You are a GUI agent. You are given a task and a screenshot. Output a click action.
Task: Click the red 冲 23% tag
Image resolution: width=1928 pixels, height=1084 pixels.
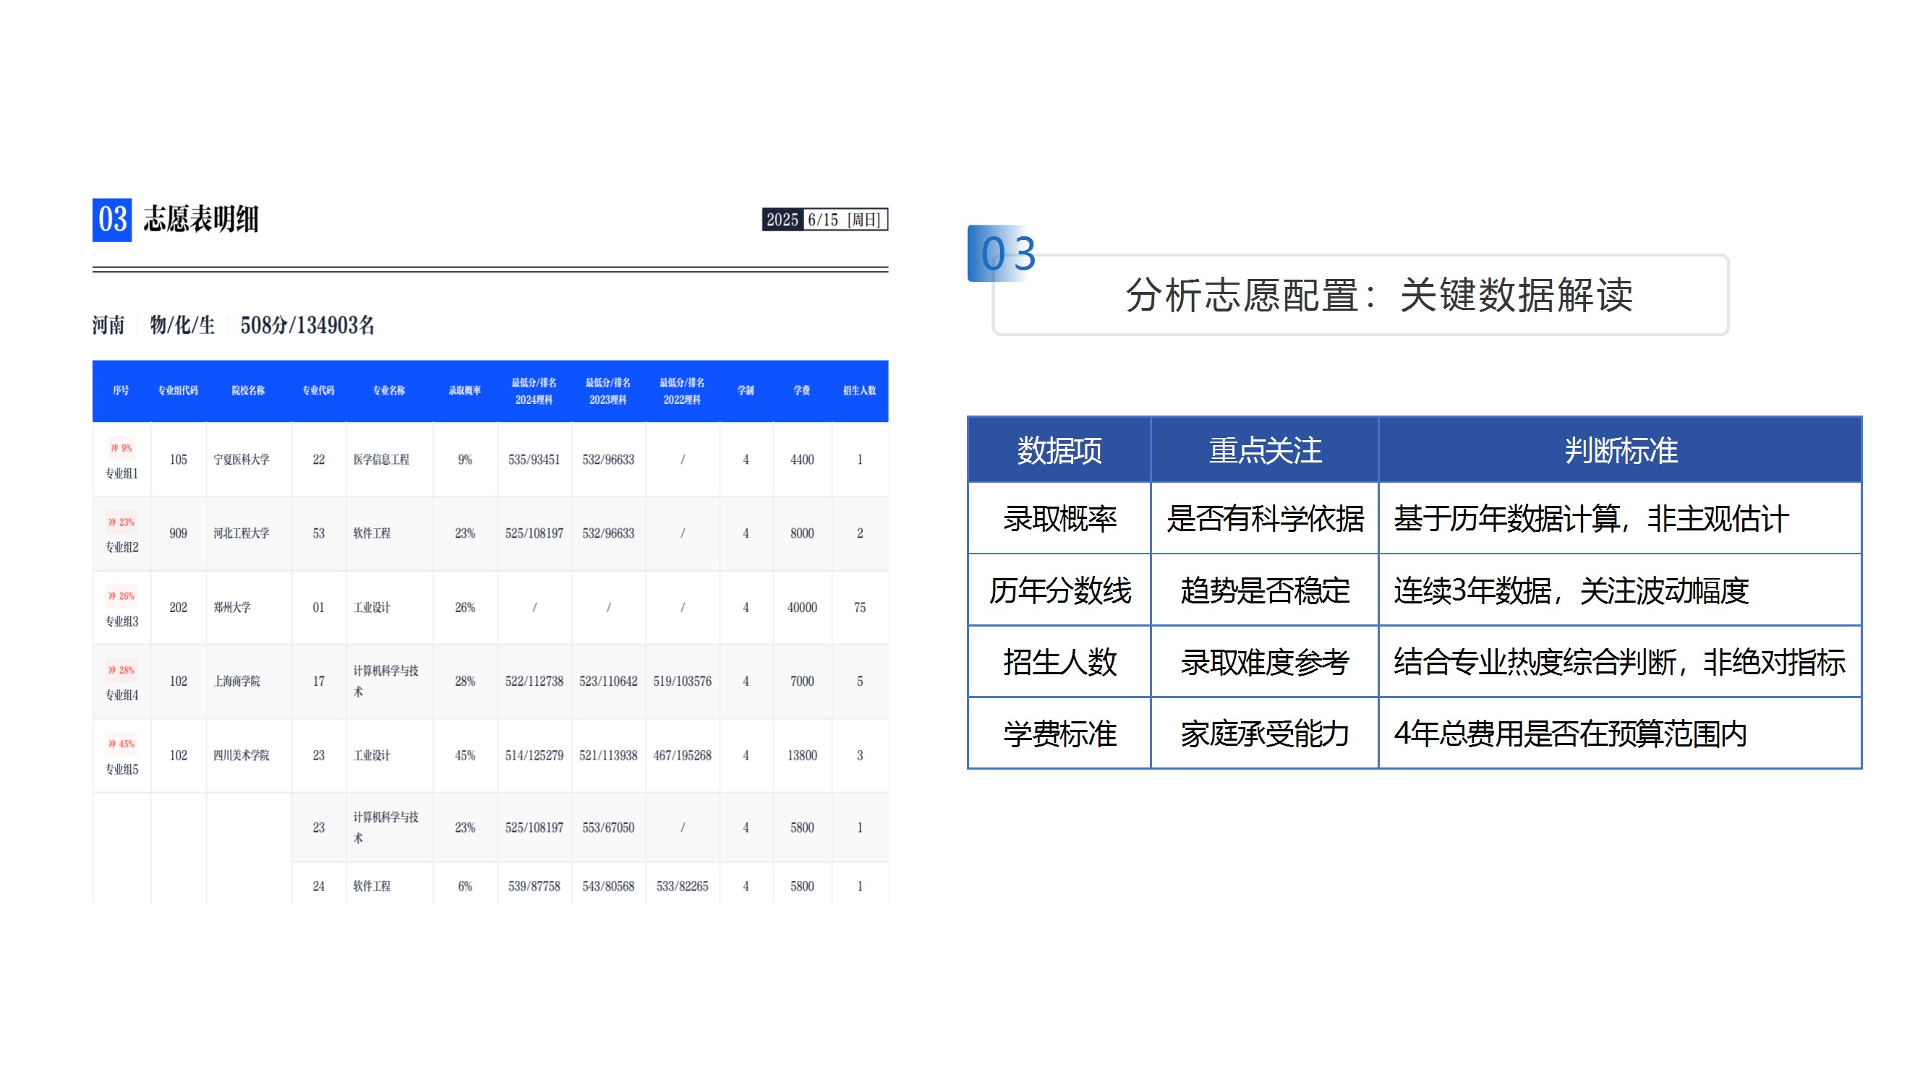coord(121,522)
